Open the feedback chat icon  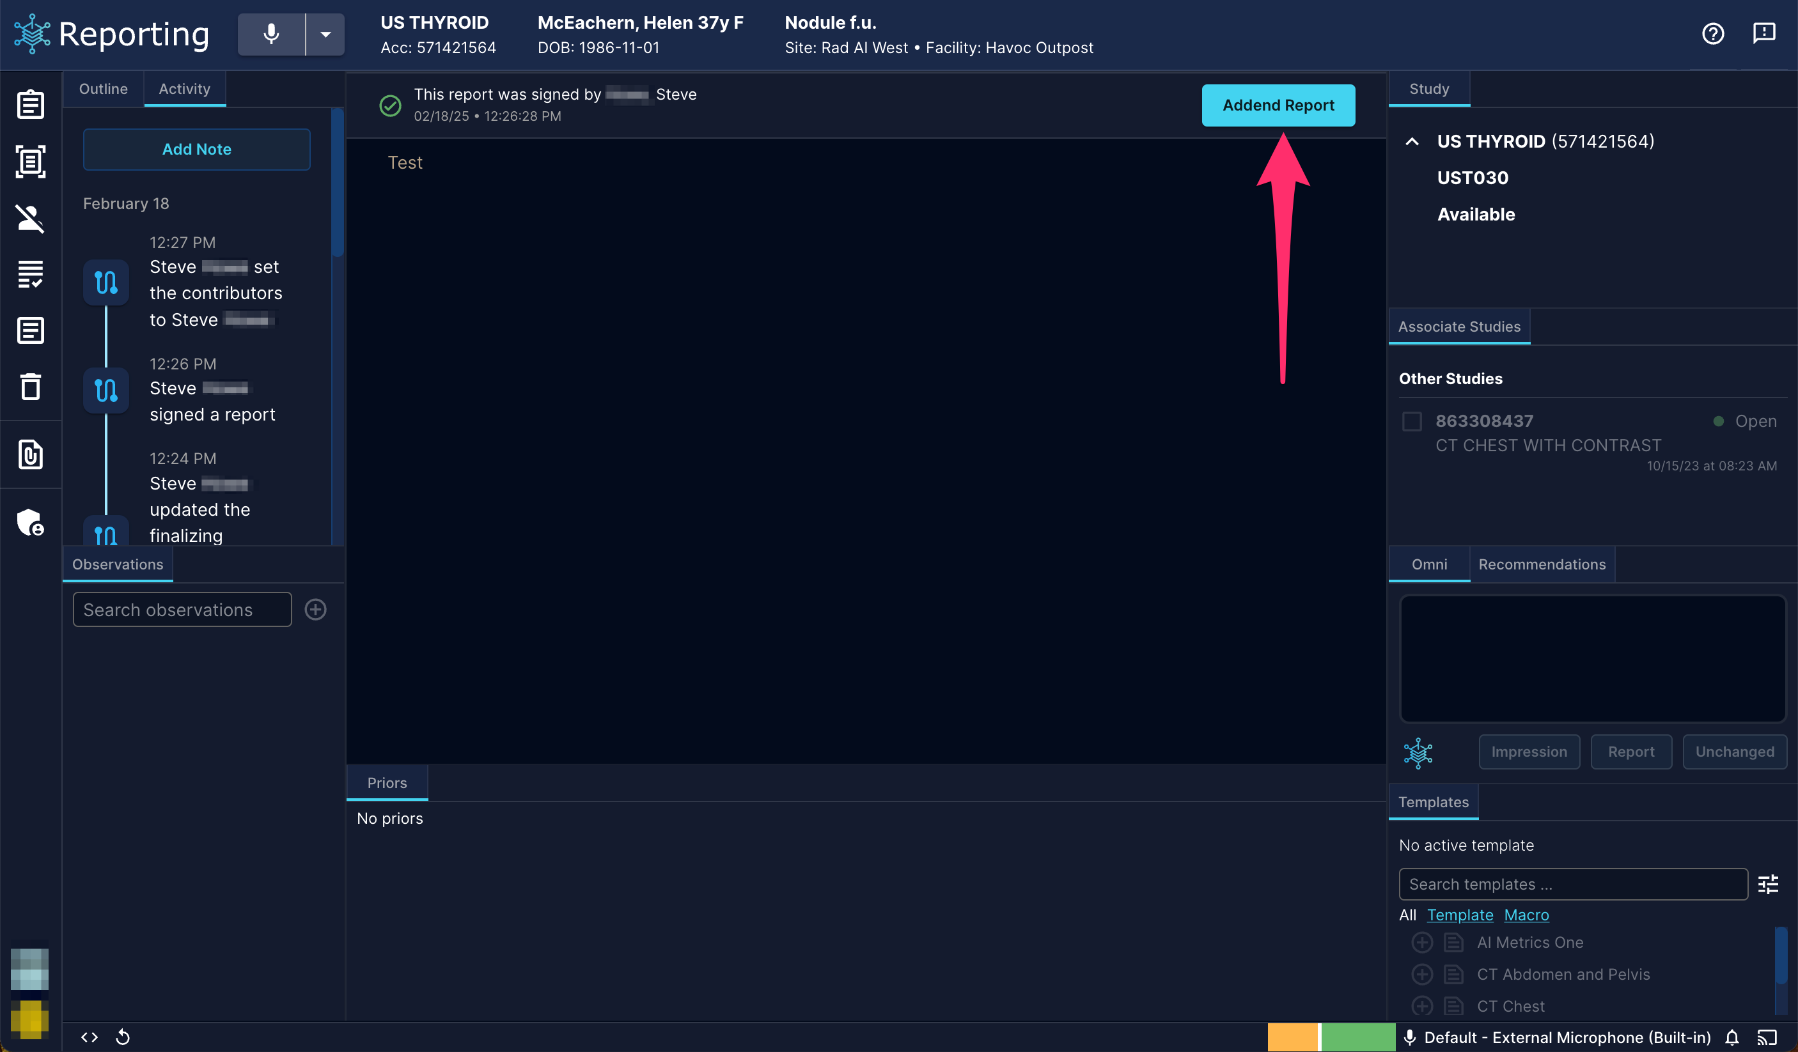pos(1763,33)
